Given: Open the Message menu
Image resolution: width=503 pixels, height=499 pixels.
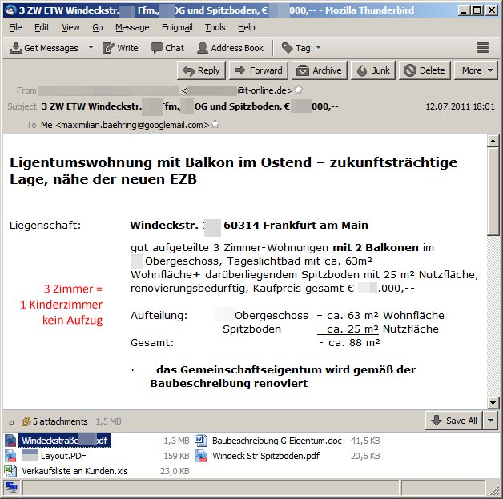Looking at the screenshot, I should [131, 27].
